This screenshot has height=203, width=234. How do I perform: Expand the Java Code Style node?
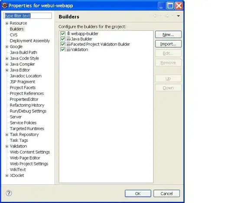click(x=7, y=59)
